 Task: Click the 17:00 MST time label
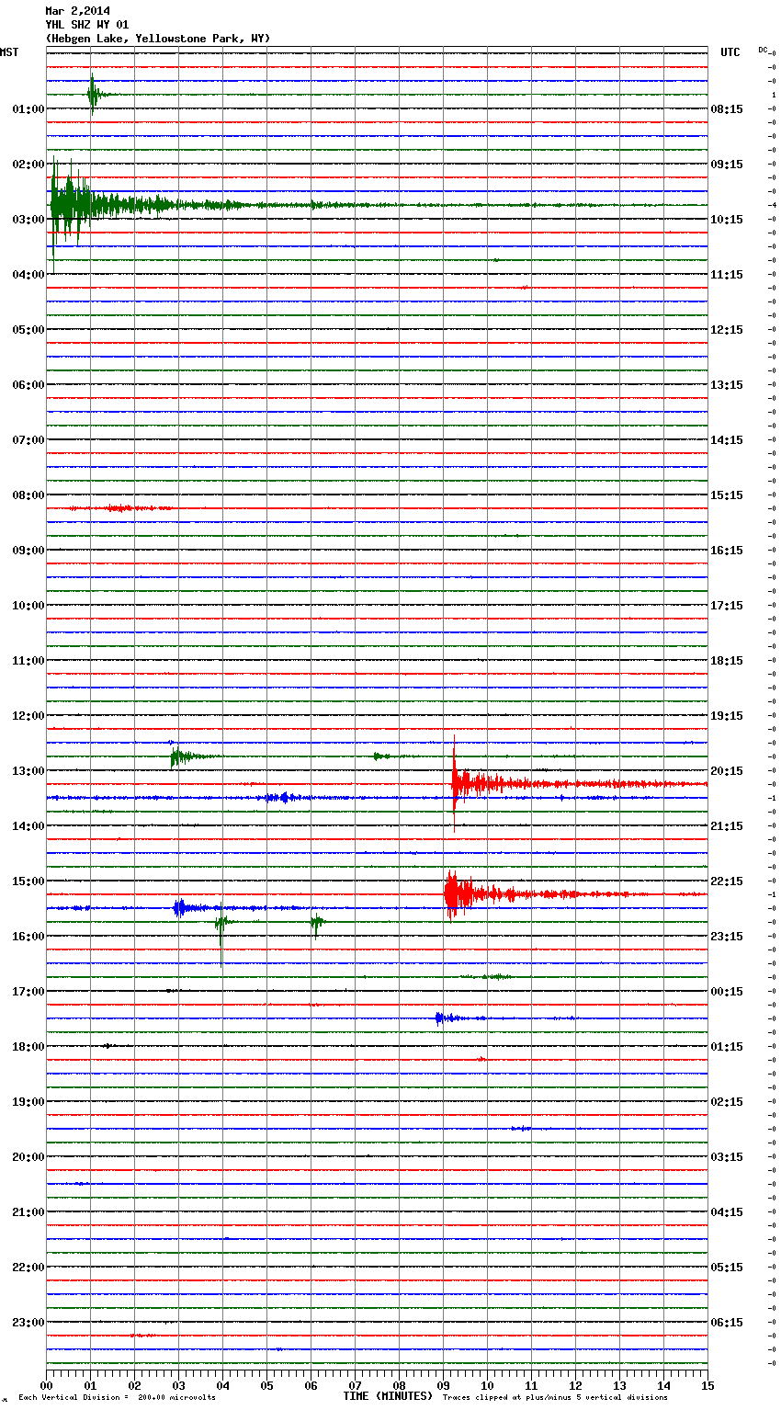(x=28, y=992)
